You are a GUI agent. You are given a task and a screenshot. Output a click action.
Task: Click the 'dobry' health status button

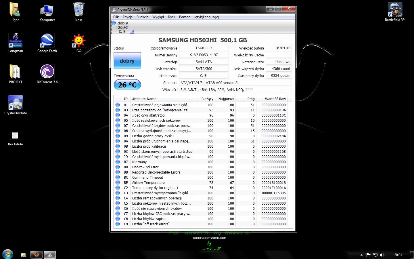click(127, 60)
